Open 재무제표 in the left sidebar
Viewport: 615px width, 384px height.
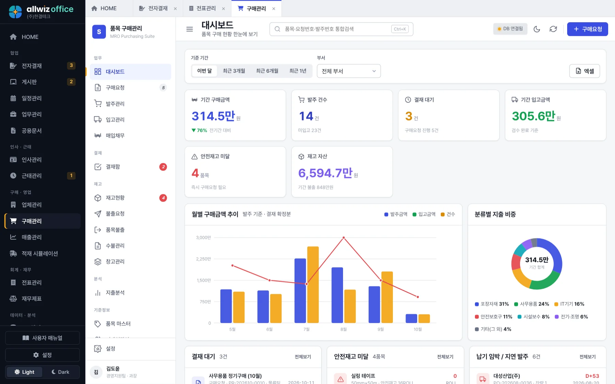tap(43, 298)
